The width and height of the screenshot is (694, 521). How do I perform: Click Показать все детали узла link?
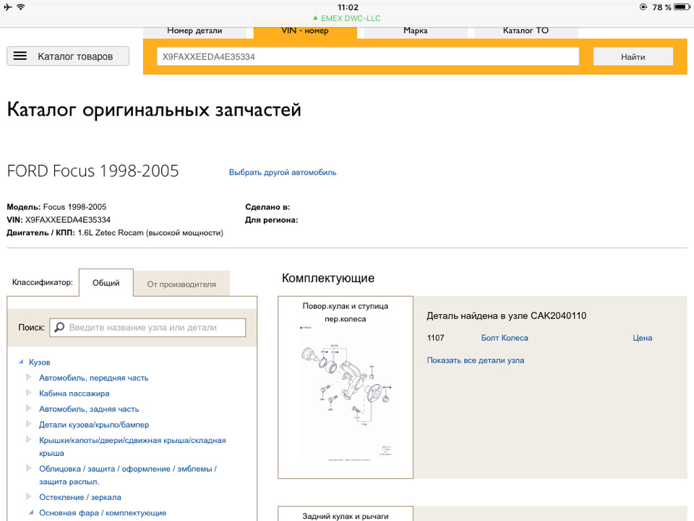tap(476, 360)
